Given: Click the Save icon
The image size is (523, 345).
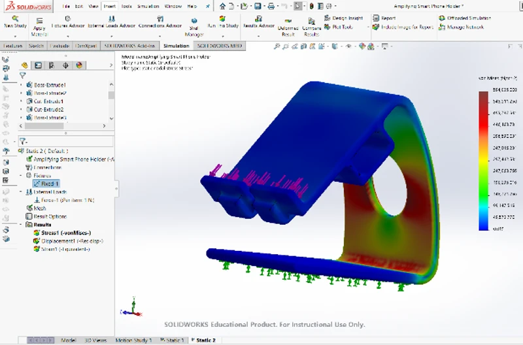Looking at the screenshot, I should point(258,6).
